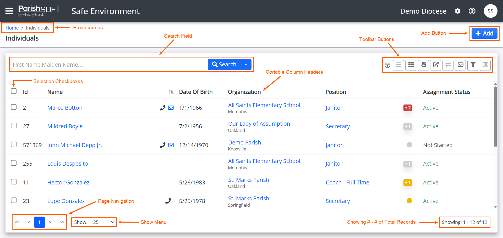503x238 pixels.
Task: Click the gray status dot for John Michael Depp Jr.
Action: (x=409, y=145)
